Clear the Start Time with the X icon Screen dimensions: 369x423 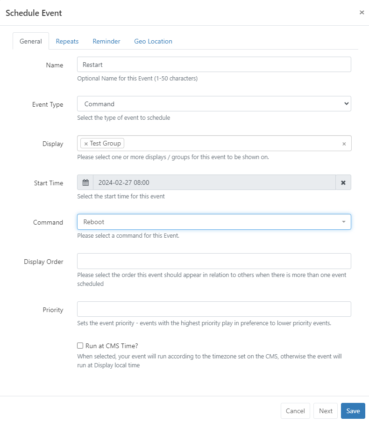click(x=343, y=182)
